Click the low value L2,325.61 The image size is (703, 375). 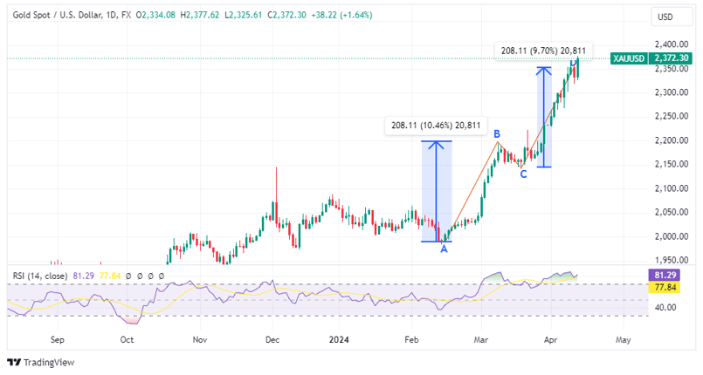(x=244, y=15)
